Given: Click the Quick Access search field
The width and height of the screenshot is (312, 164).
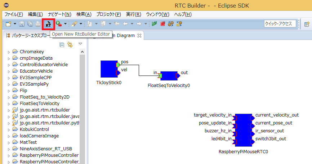Looking at the screenshot, I should 280,24.
